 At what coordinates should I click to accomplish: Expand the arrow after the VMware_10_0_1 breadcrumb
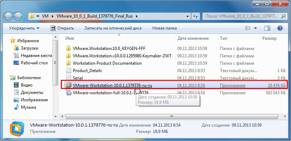137,16
